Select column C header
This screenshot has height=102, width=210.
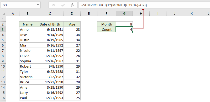click(x=50, y=14)
